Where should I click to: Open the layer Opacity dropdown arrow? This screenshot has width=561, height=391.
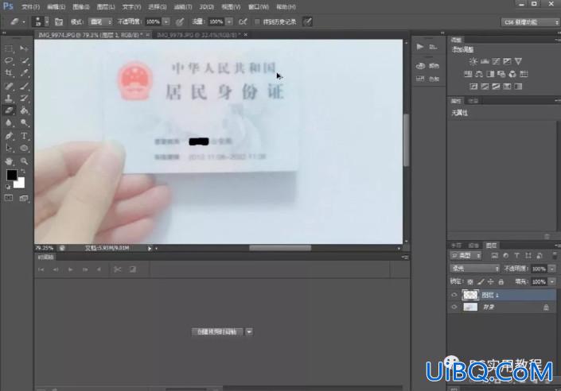tap(552, 269)
